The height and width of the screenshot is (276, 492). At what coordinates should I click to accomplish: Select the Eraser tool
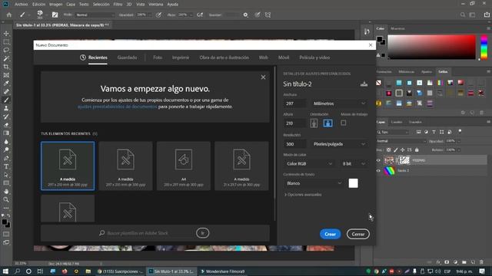(x=6, y=125)
